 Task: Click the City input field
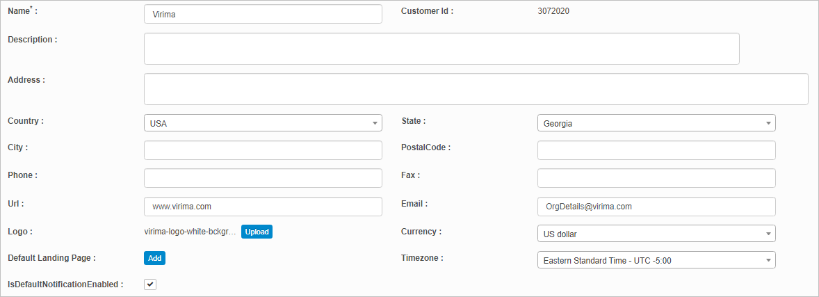(263, 150)
